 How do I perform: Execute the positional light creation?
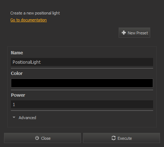(122, 138)
